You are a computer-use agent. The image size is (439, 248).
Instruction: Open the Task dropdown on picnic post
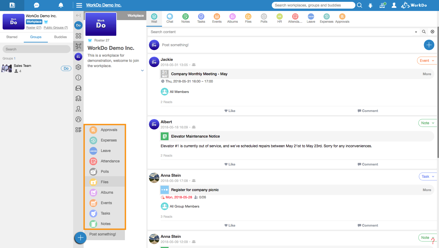(x=428, y=176)
